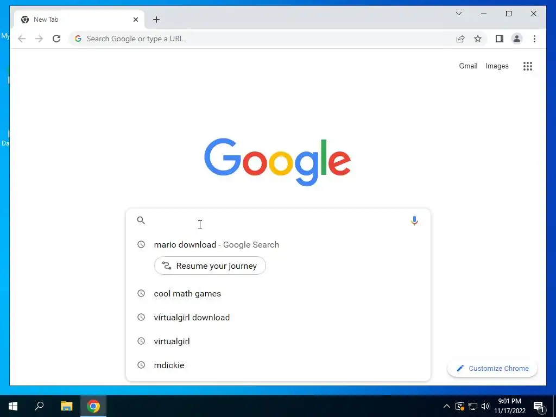Open the Google apps grid icon
This screenshot has width=556, height=417.
click(528, 66)
